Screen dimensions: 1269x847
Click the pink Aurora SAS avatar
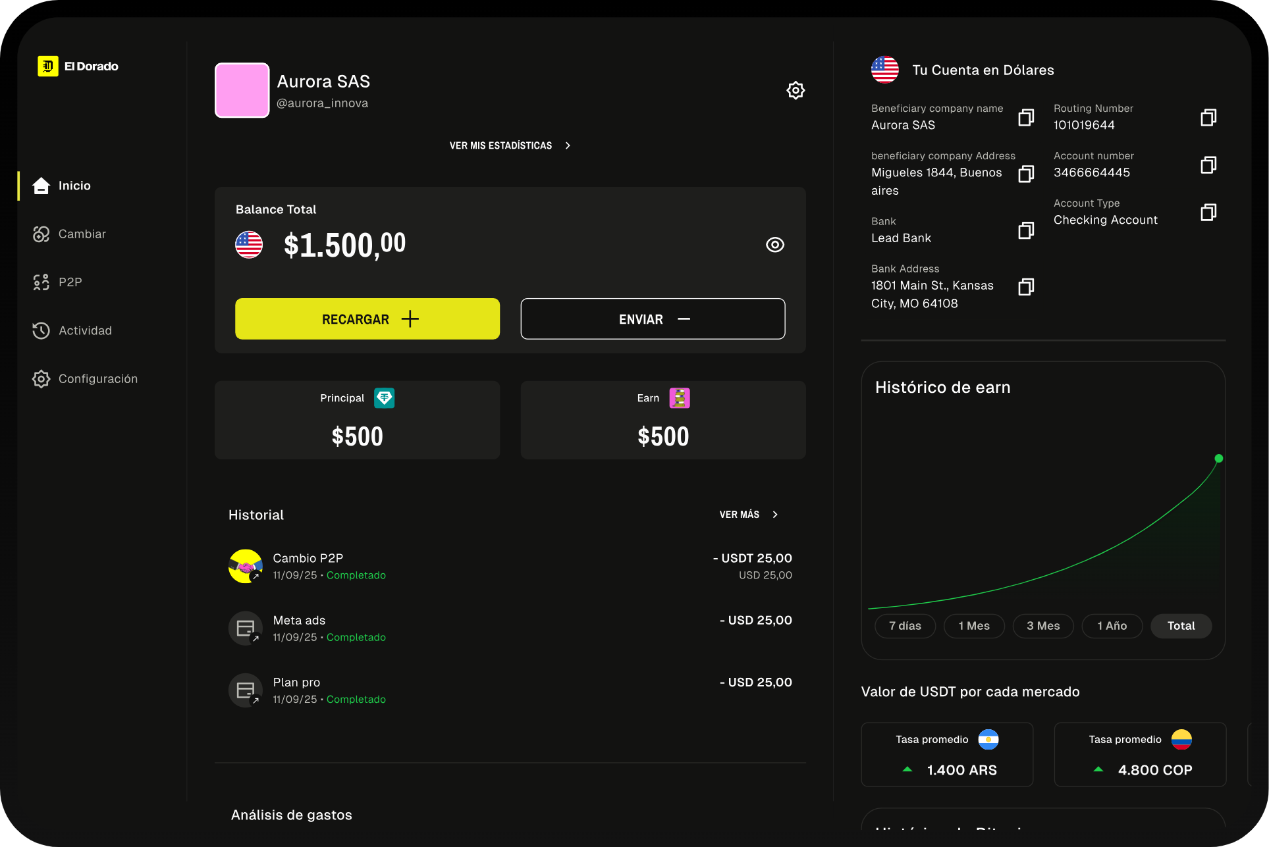tap(242, 90)
